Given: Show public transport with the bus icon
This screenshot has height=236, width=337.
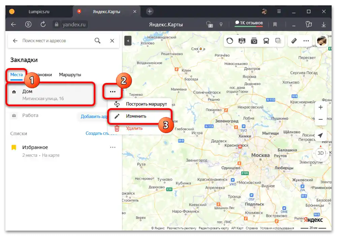Looking at the screenshot, I should point(266,40).
